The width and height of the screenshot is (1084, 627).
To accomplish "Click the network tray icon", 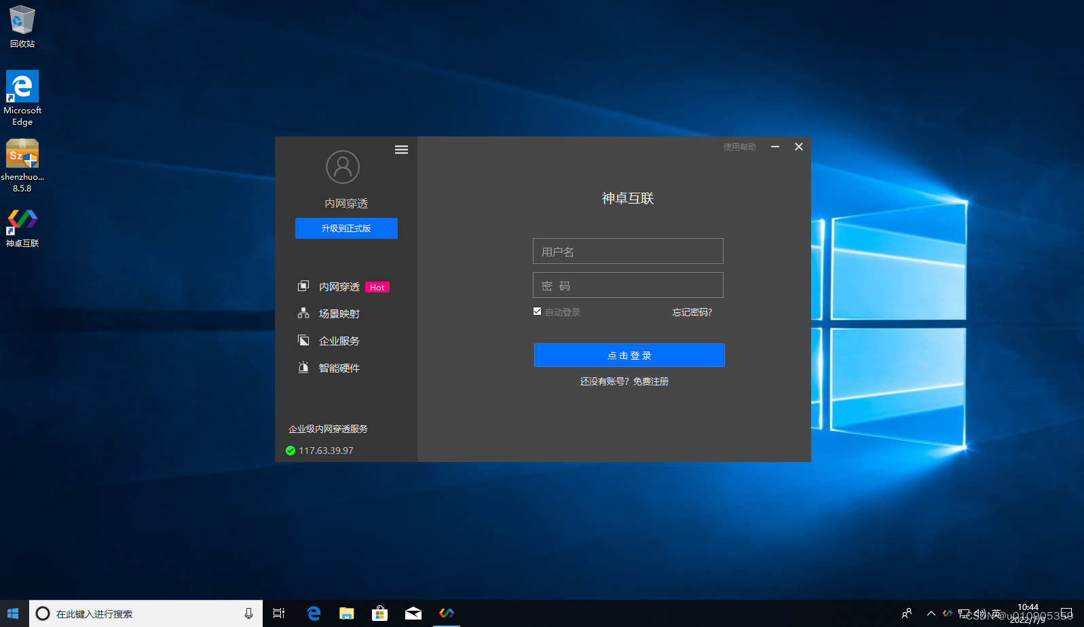I will coord(964,613).
